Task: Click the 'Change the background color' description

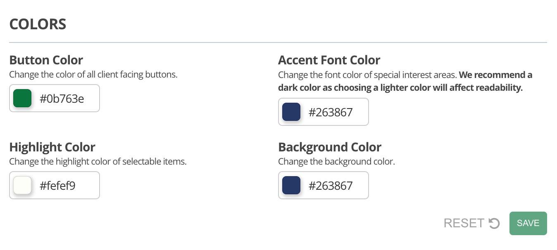Action: 336,162
